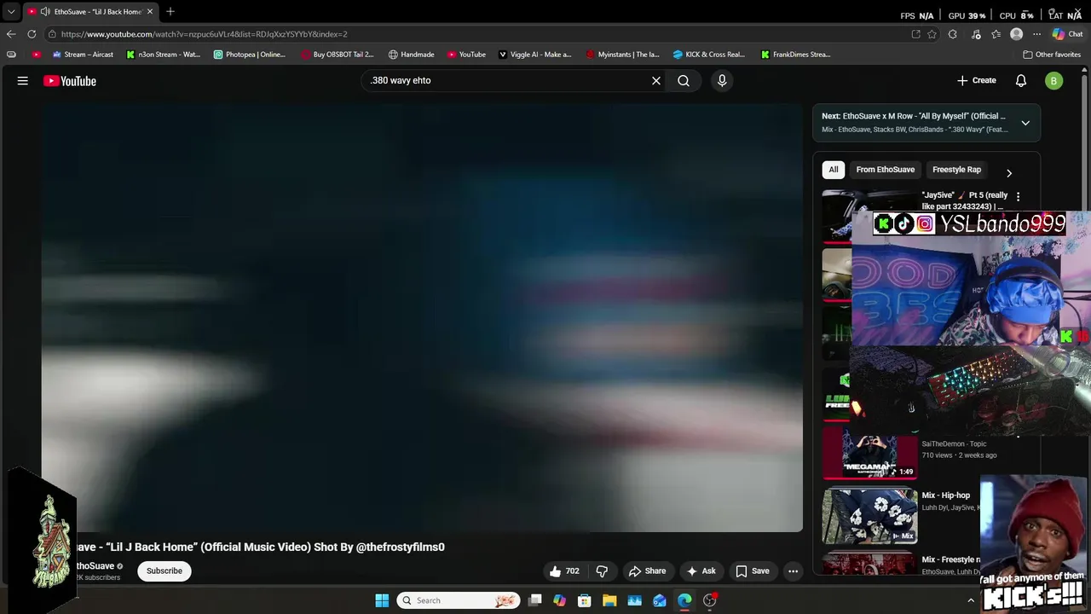
Task: Open Copilot app on taskbar
Action: pos(559,600)
